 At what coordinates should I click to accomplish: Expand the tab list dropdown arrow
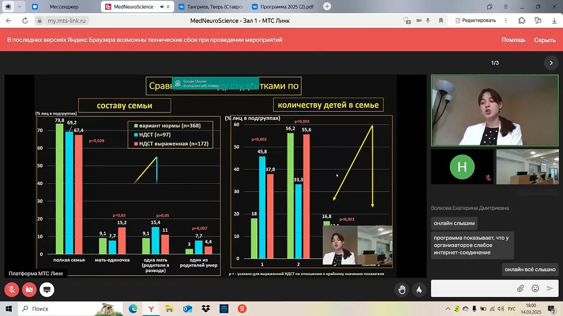20,6
